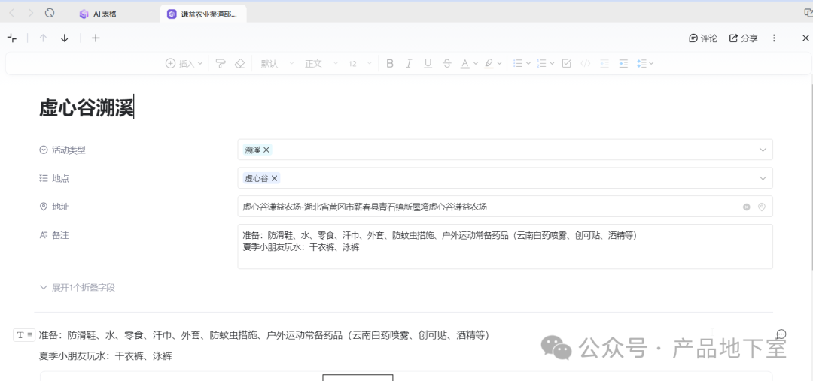Add a new record with plus icon
Screen dimensions: 813x381
[x=96, y=38]
